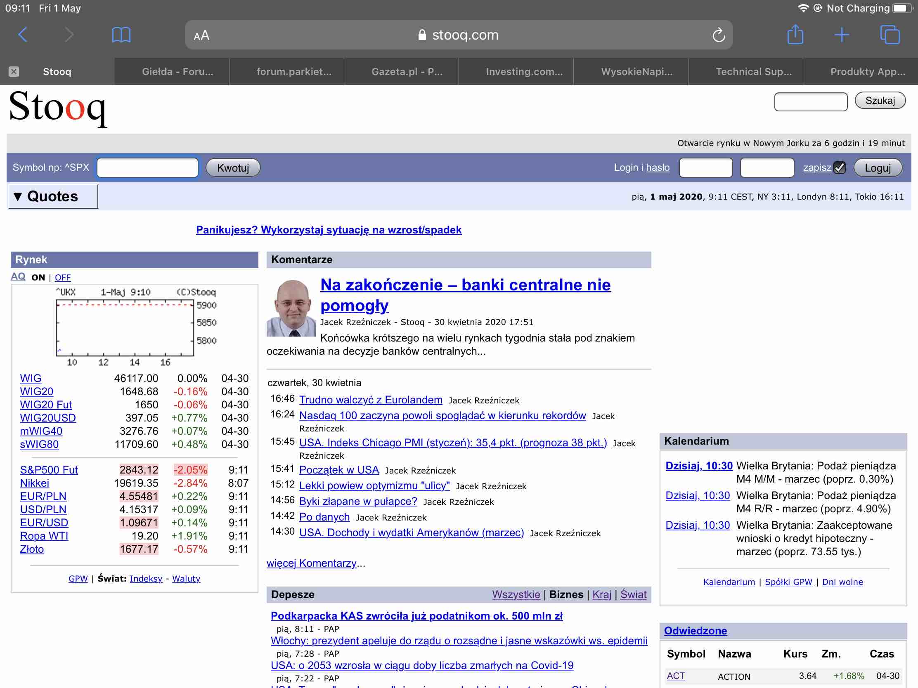This screenshot has height=688, width=918.
Task: Collapse the Quotes section
Action: [x=17, y=196]
